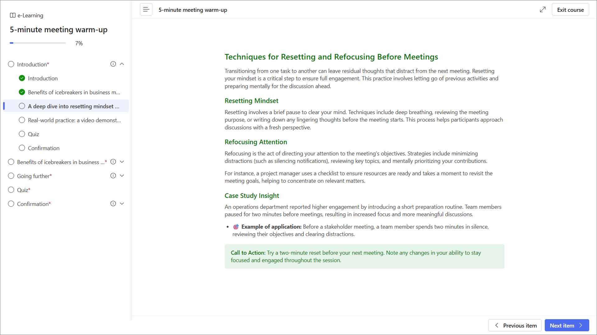The width and height of the screenshot is (597, 335).
Task: Click the fullscreen expand arrows icon
Action: 543,10
